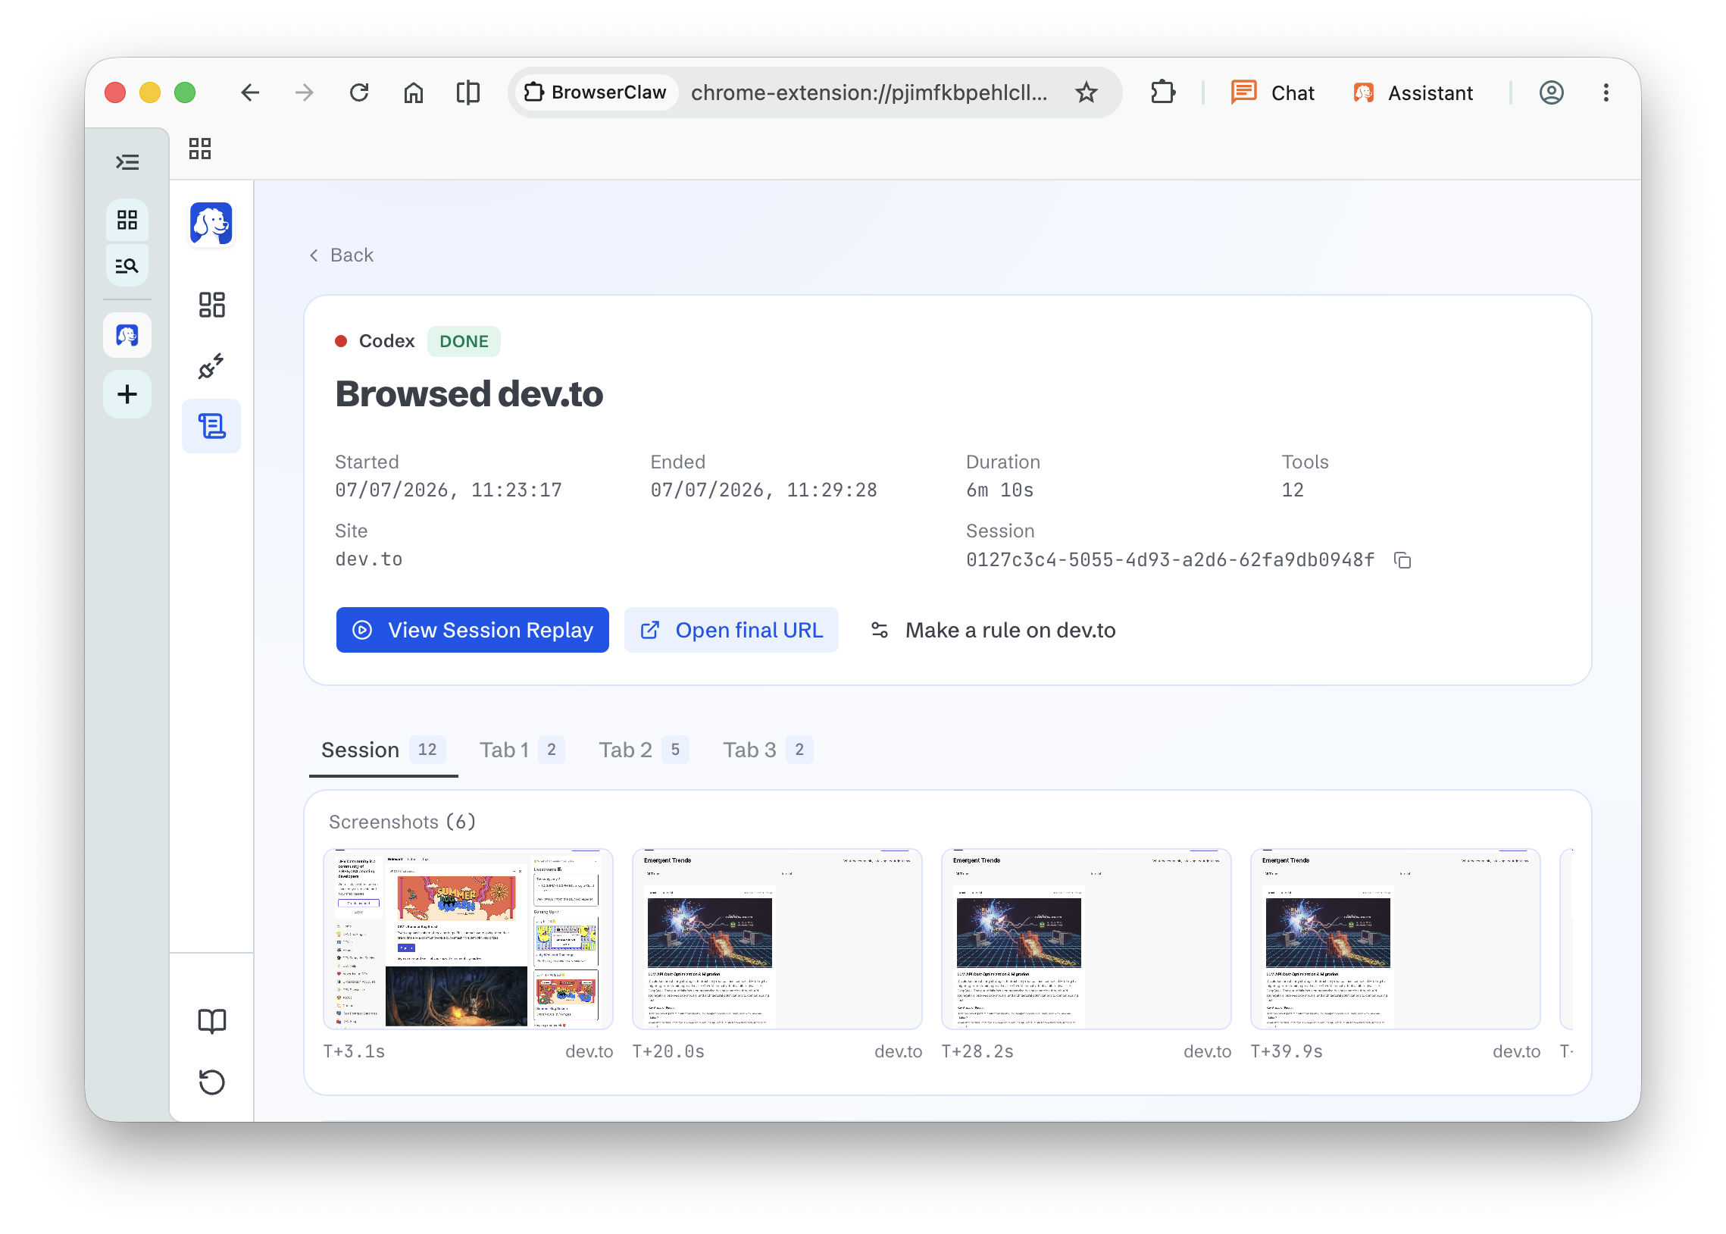Open the plug connections icon

212,366
